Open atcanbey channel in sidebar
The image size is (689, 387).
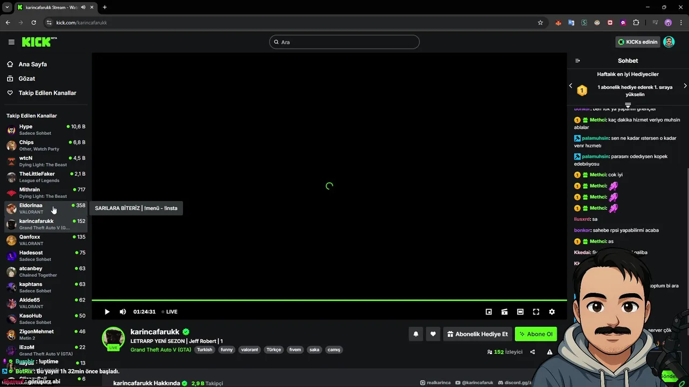tap(46, 271)
